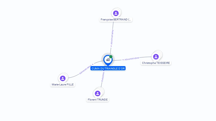Select the Président relationship label

click(103, 77)
